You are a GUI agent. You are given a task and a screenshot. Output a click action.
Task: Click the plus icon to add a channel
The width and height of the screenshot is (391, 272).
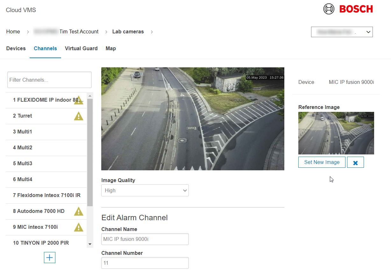point(49,258)
